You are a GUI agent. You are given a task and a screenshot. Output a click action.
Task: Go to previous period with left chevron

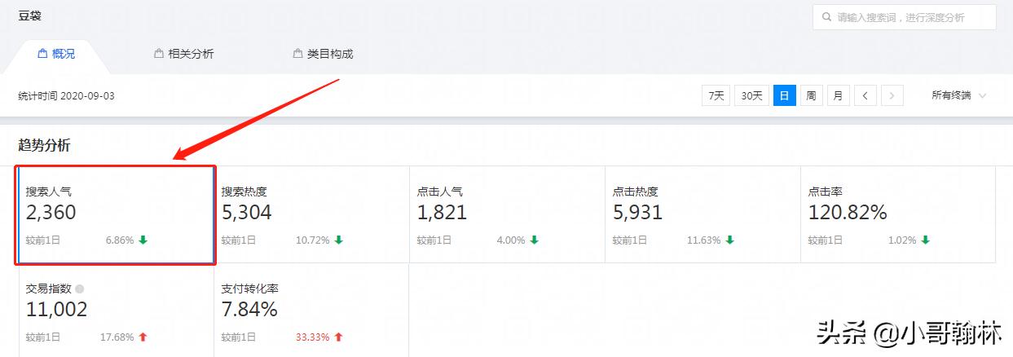pyautogui.click(x=865, y=95)
